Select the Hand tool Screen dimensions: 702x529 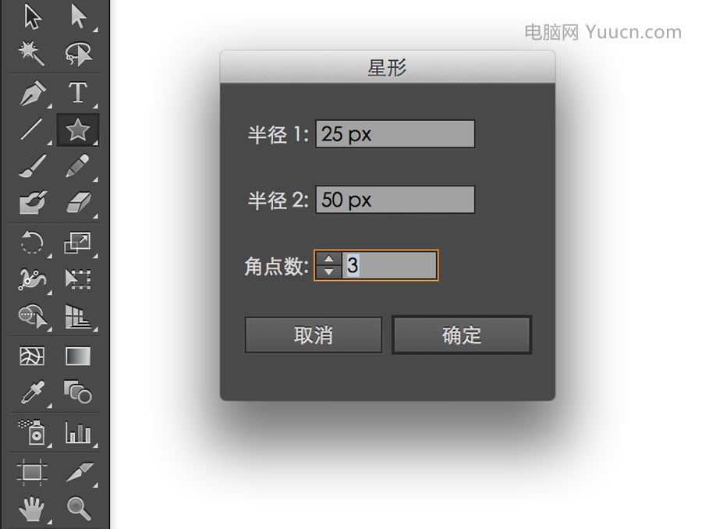pyautogui.click(x=32, y=509)
